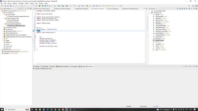Maximize the Outline view
198x111 pixels.
196,9
